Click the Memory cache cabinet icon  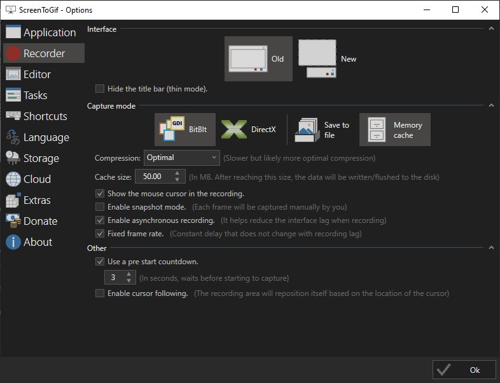(377, 130)
